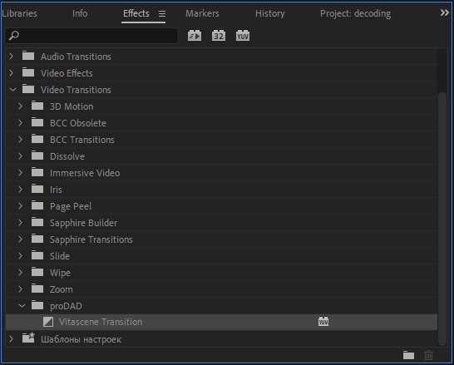Expand the Audio Transitions bin

(12, 57)
